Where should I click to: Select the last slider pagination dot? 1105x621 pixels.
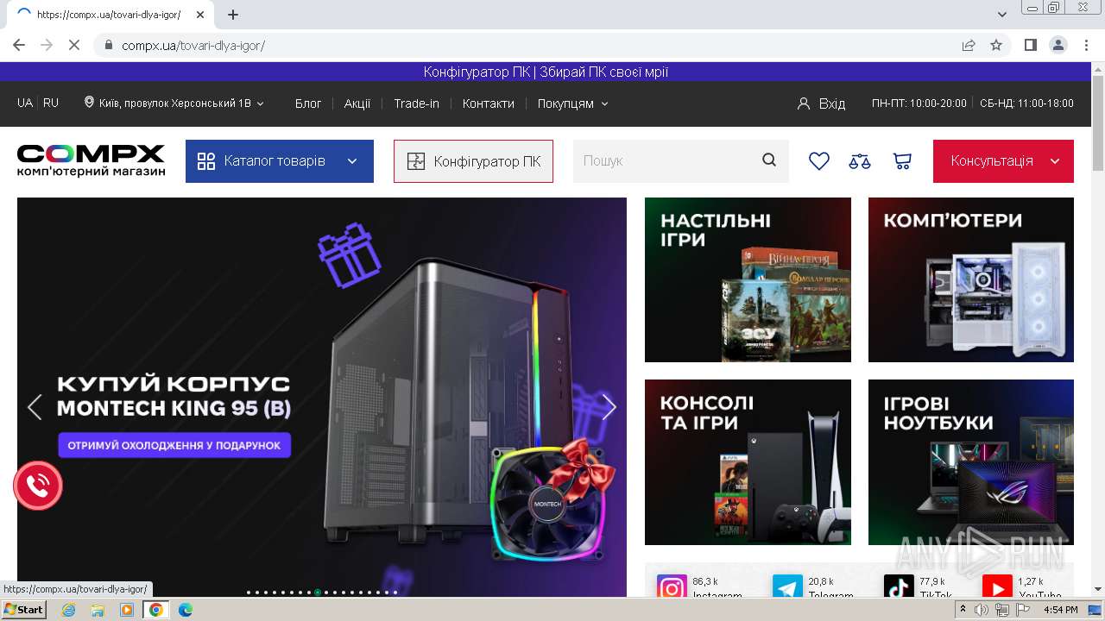[395, 593]
